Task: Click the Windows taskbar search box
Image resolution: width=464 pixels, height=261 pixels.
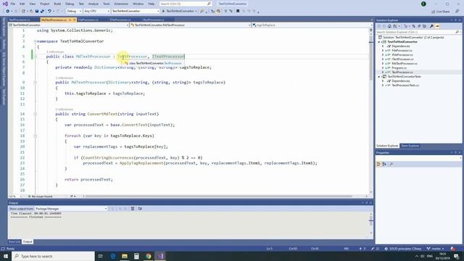Action: (53, 256)
